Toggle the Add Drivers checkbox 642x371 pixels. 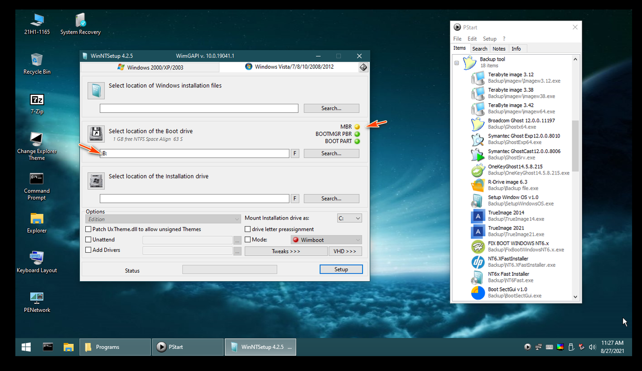(x=89, y=250)
